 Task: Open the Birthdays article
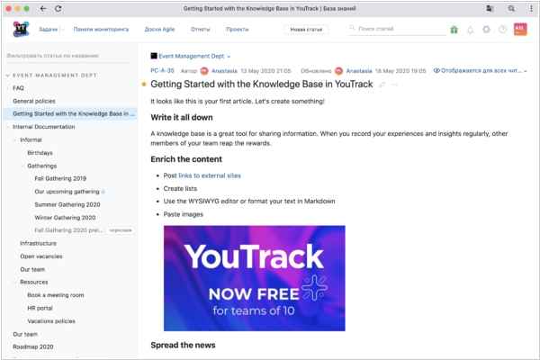pyautogui.click(x=40, y=153)
